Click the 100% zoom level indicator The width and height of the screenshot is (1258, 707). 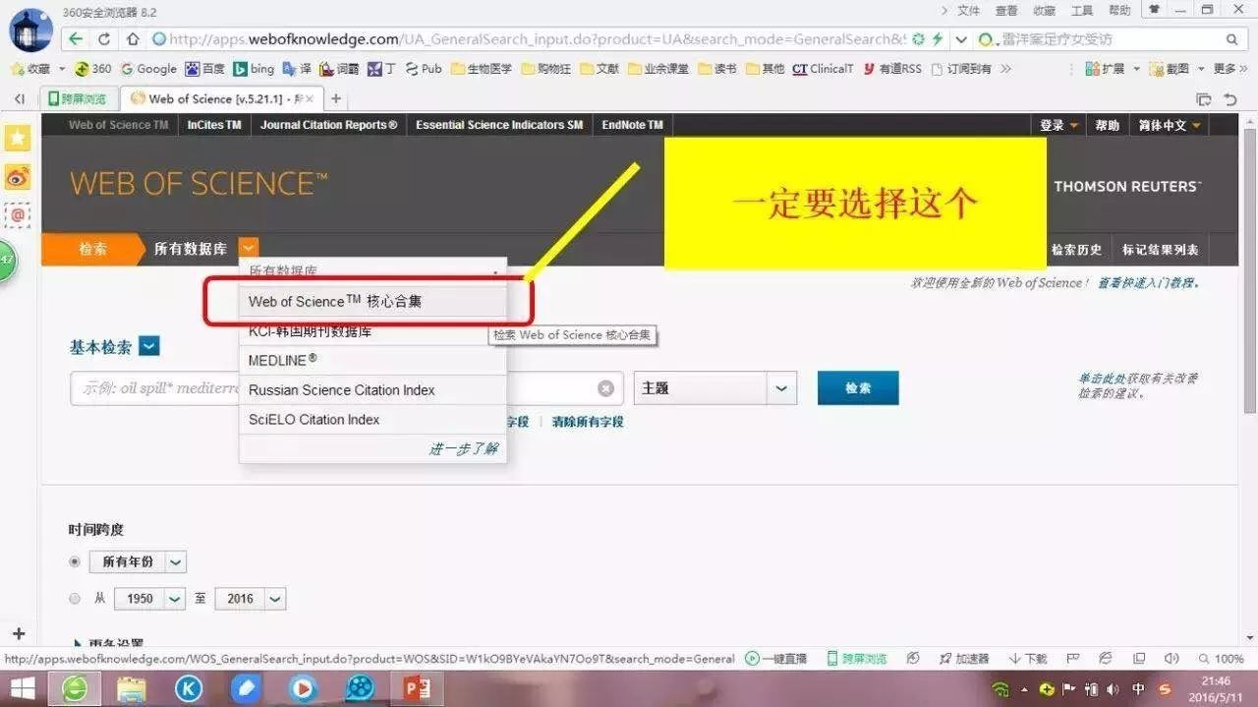(1222, 659)
